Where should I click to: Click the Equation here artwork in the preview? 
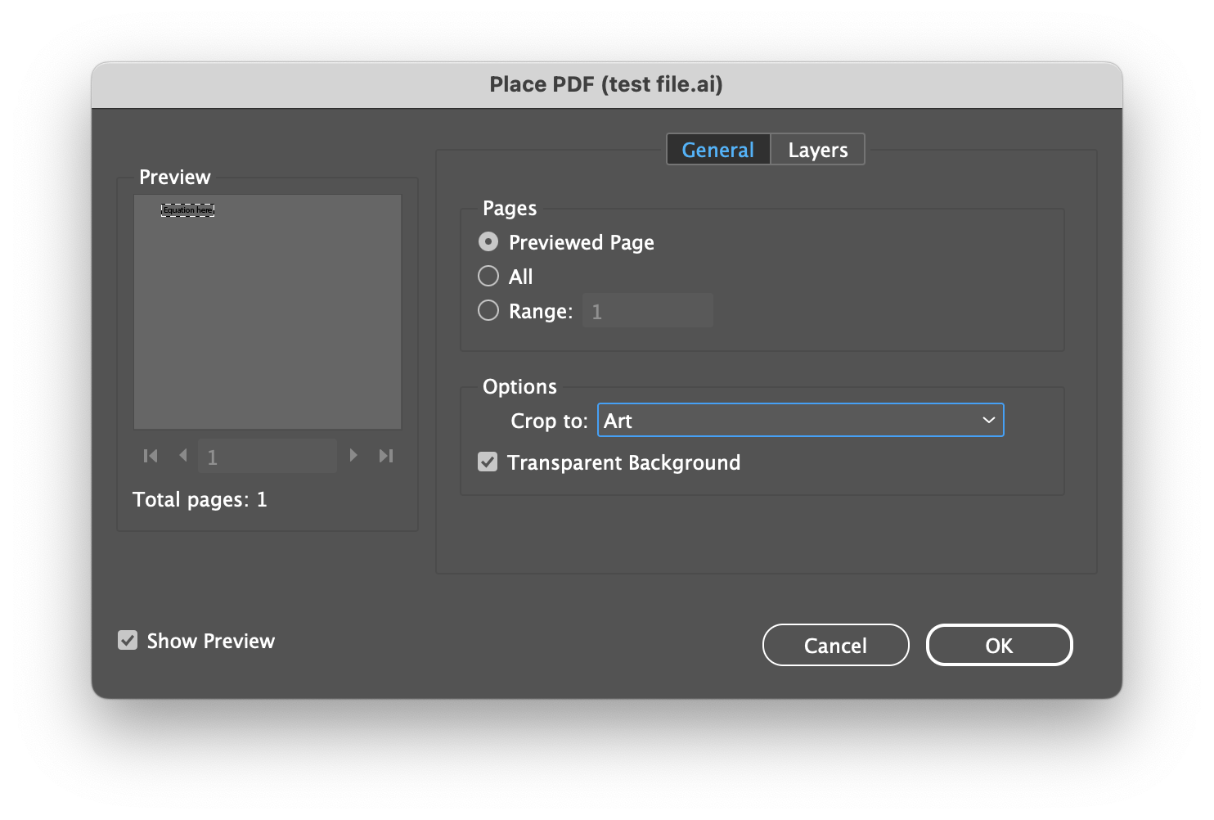[187, 210]
